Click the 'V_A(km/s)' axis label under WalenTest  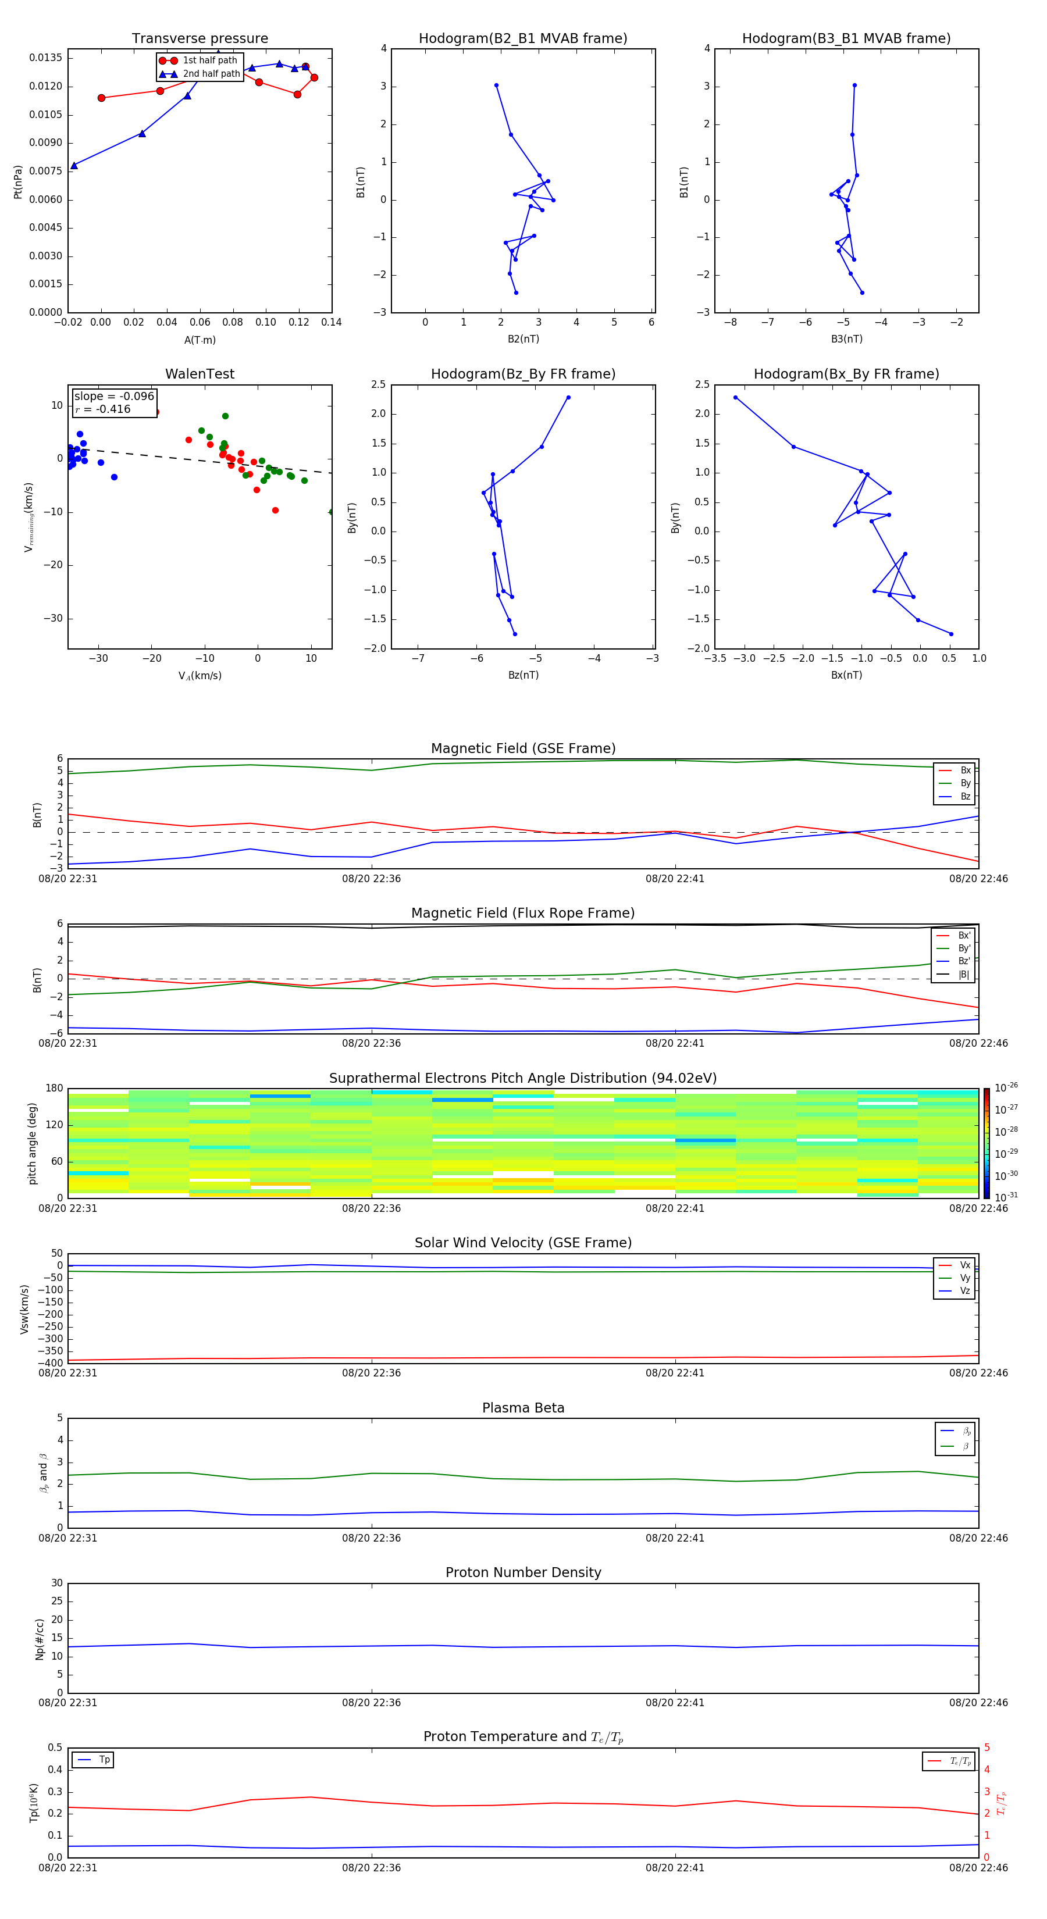pyautogui.click(x=200, y=676)
